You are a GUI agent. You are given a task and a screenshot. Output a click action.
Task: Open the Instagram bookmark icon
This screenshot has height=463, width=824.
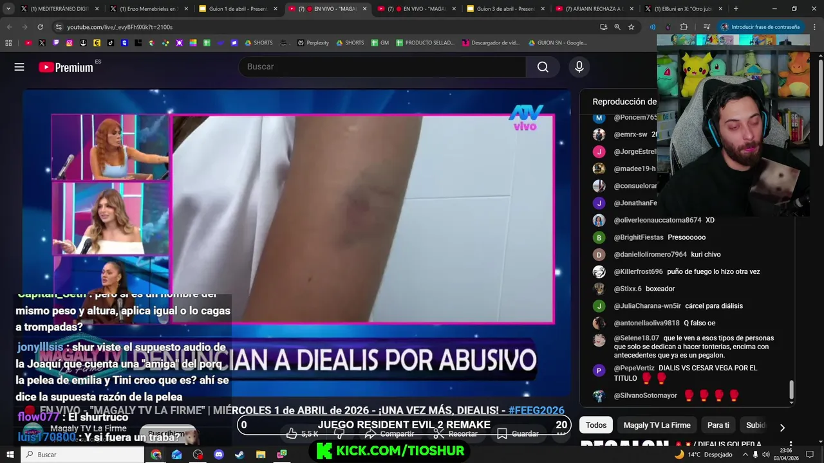(70, 43)
